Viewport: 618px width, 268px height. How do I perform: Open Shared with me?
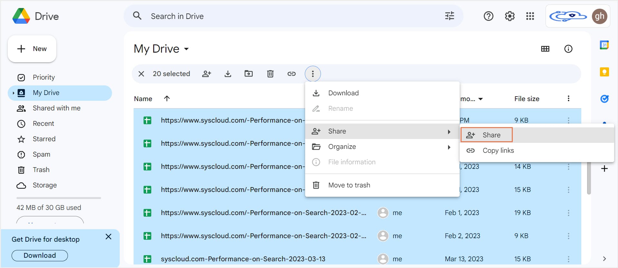pyautogui.click(x=60, y=108)
